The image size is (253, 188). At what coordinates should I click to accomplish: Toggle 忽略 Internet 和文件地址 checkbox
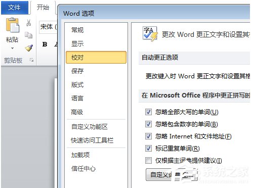coord(148,136)
